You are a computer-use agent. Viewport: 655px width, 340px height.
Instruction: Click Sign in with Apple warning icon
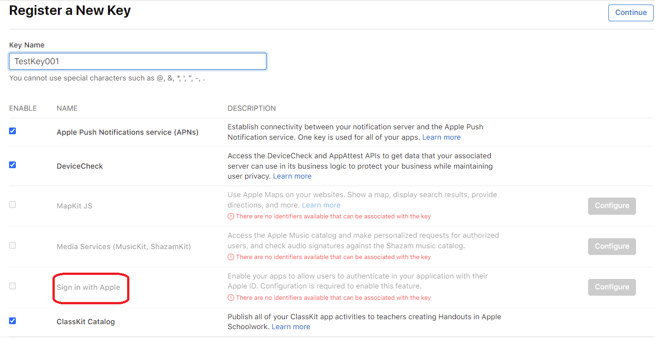[x=231, y=298]
